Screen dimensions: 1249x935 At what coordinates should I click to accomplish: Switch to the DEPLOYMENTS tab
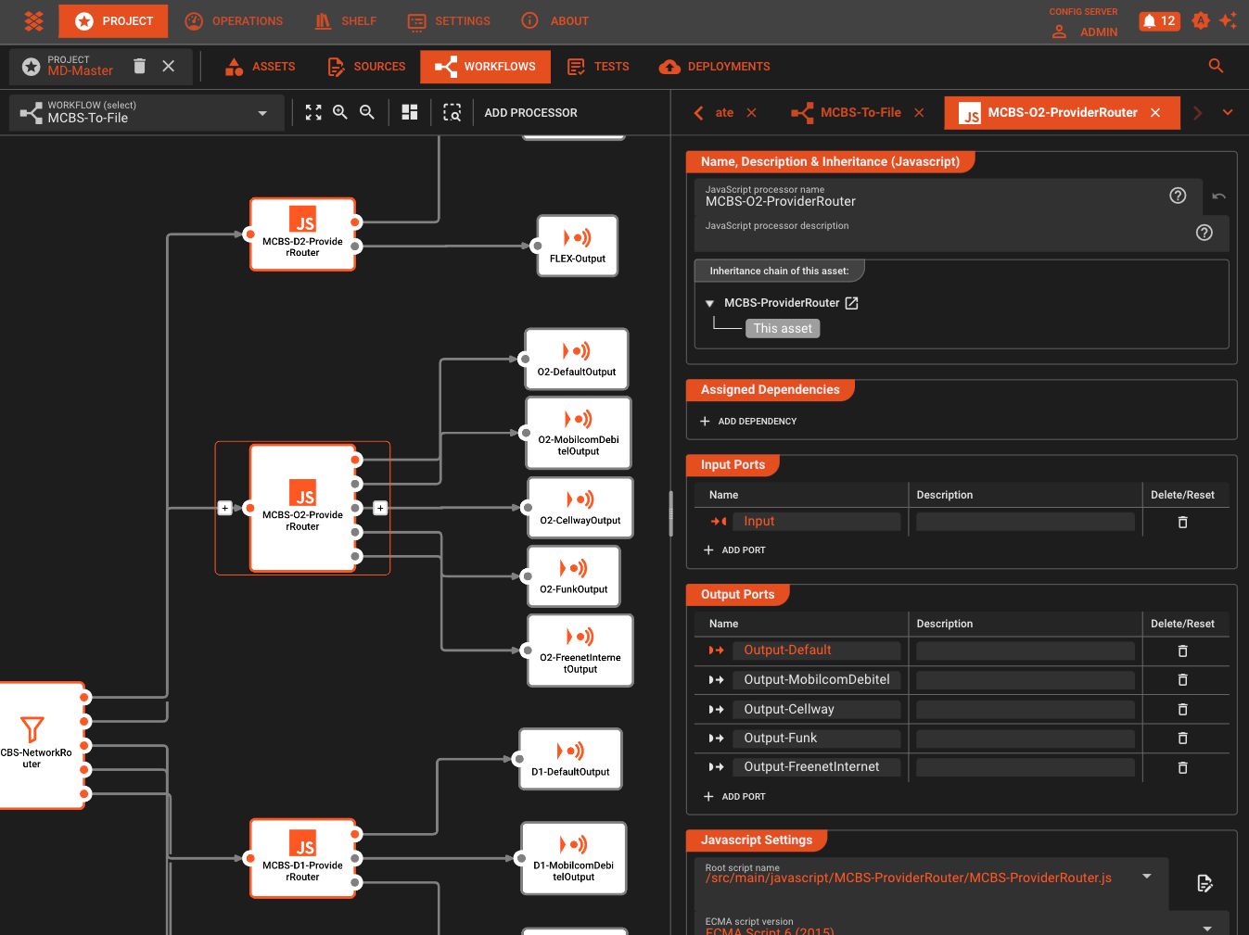pos(714,66)
